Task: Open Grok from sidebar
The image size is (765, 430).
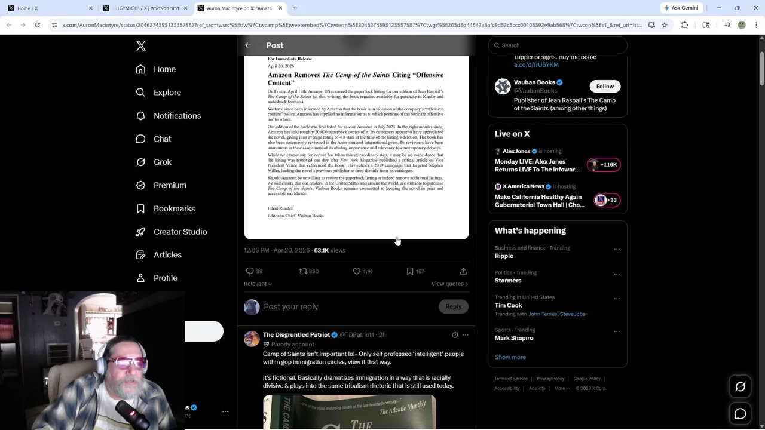Action: (154, 162)
